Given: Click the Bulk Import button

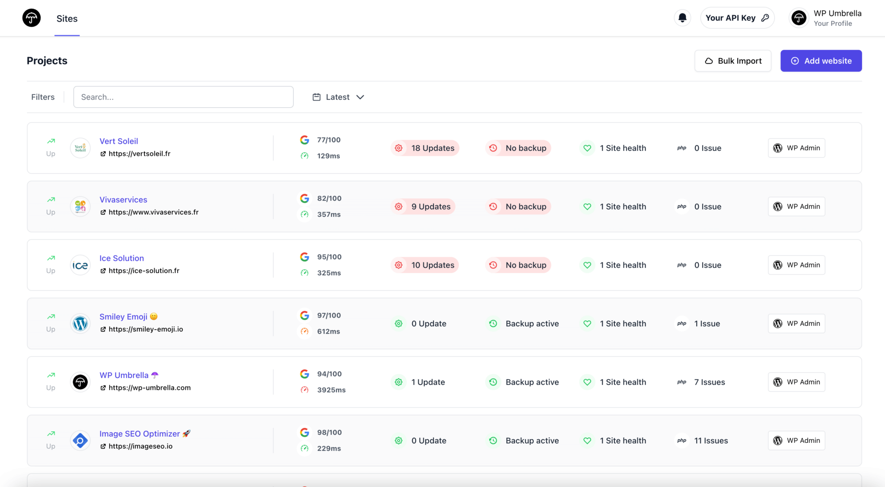Looking at the screenshot, I should click(733, 60).
